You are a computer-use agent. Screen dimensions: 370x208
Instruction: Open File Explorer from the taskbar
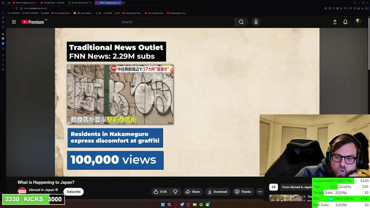click(195, 205)
